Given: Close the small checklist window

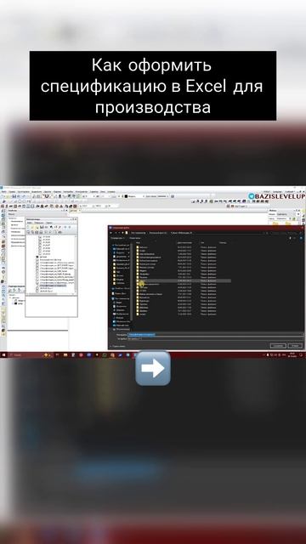Looking at the screenshot, I should click(76, 219).
